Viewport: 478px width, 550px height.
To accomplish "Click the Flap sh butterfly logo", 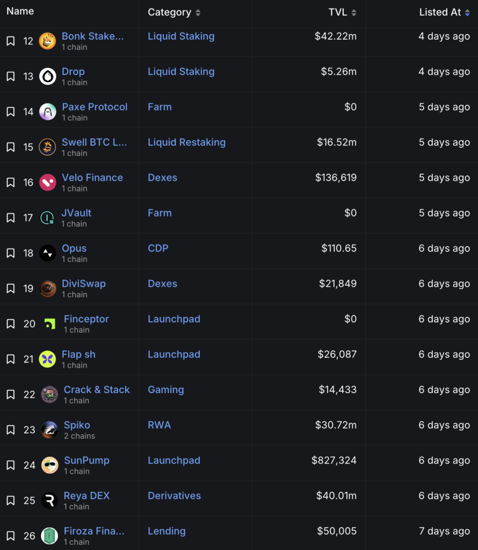I will coord(47,359).
